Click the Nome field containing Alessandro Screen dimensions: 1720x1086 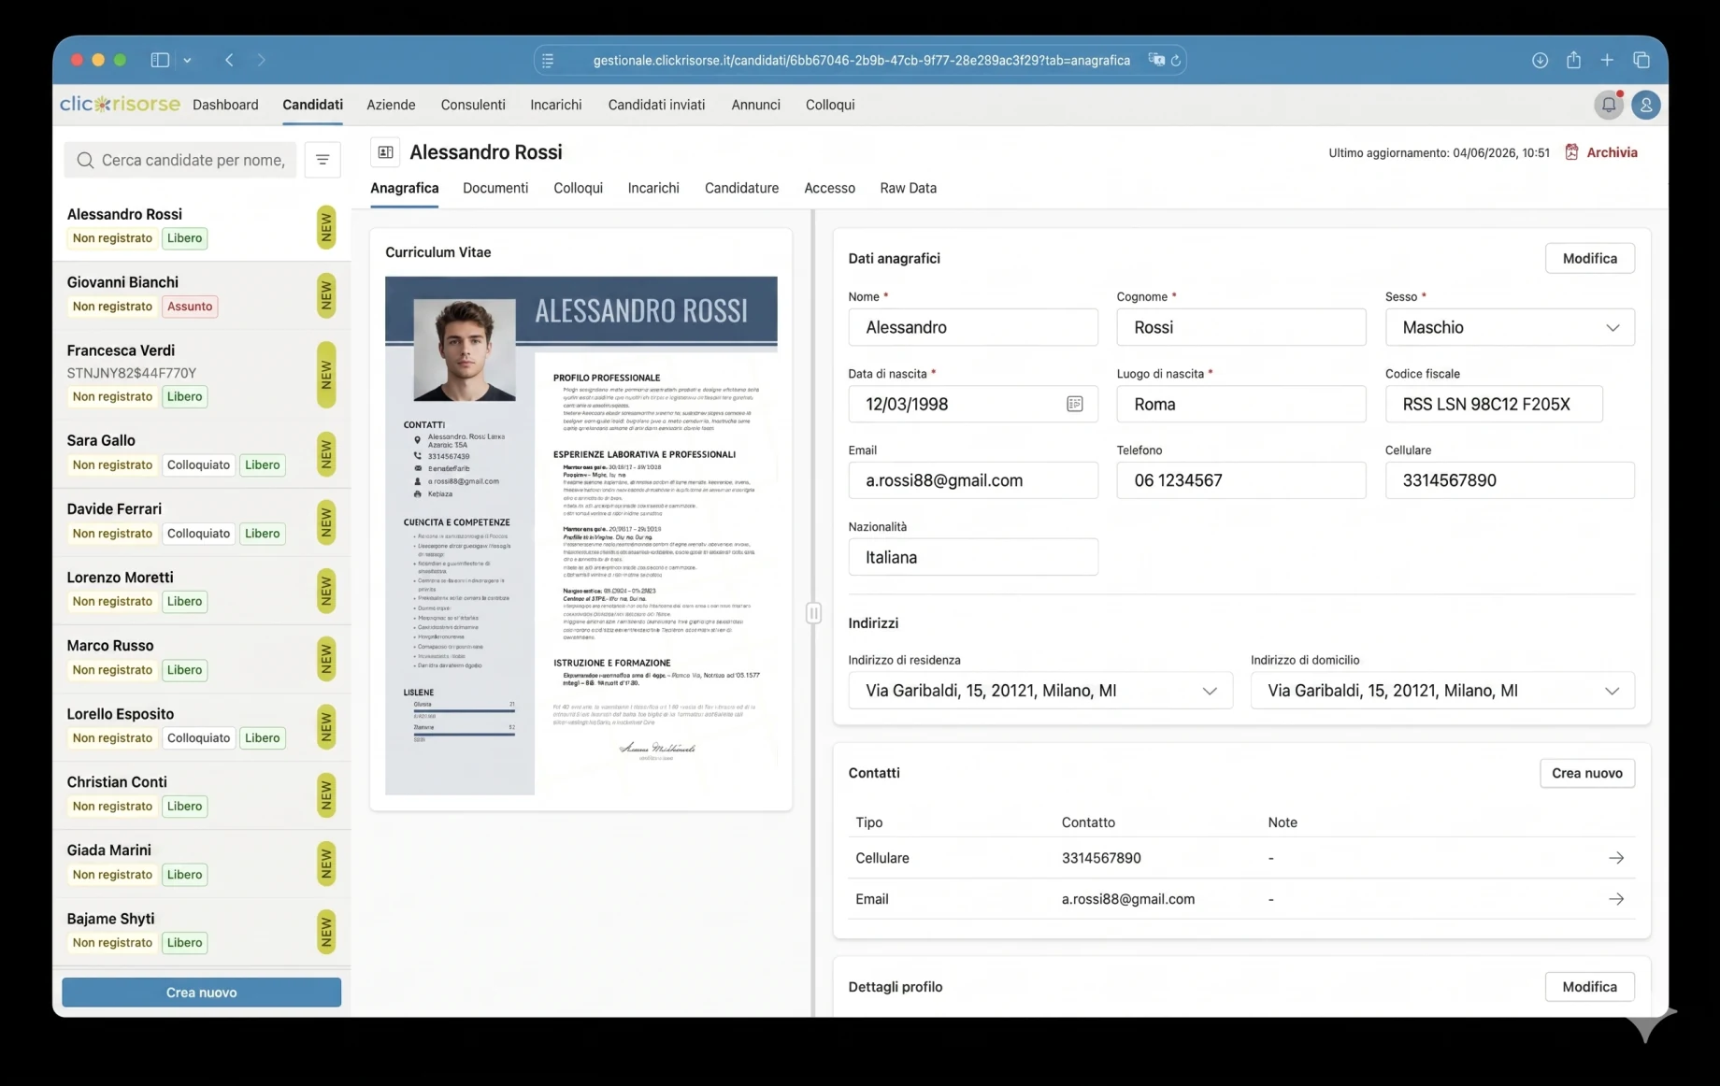973,327
